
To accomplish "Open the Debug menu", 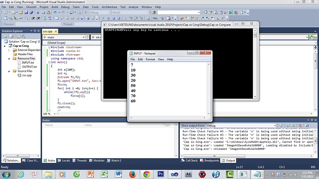I will point(65,7).
